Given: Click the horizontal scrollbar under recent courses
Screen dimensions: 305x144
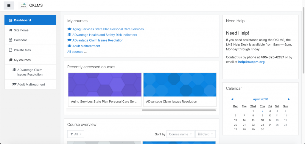Looking at the screenshot, I should click(179, 110).
